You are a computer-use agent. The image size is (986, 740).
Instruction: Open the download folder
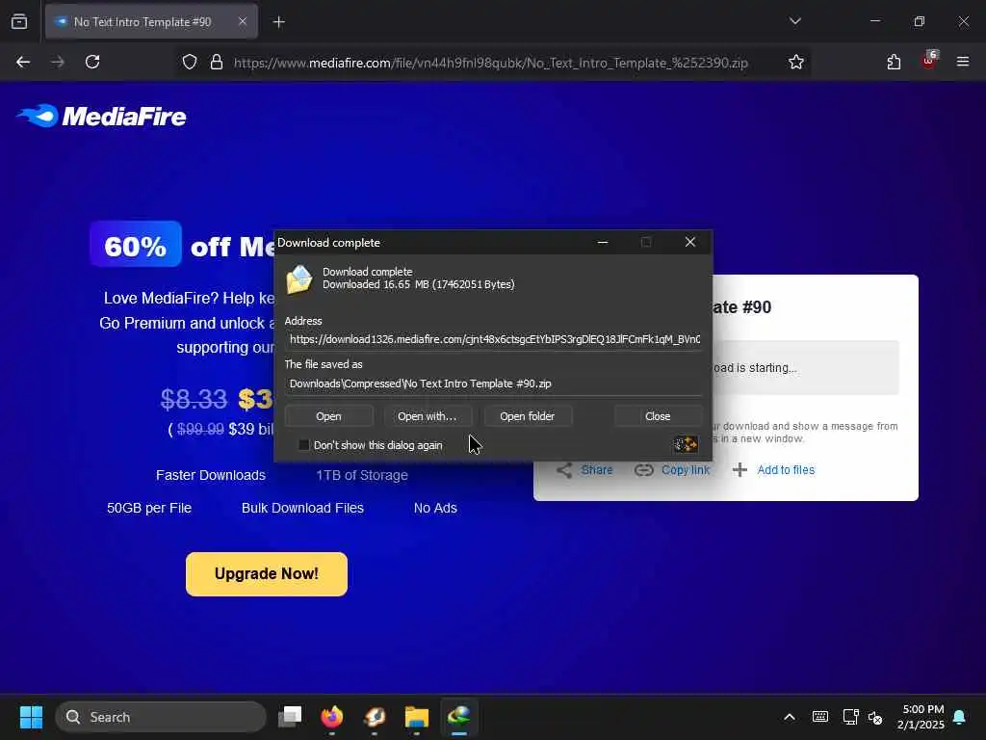coord(527,416)
